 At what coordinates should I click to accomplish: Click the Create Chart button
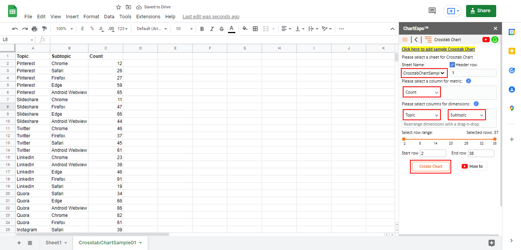[x=431, y=166]
